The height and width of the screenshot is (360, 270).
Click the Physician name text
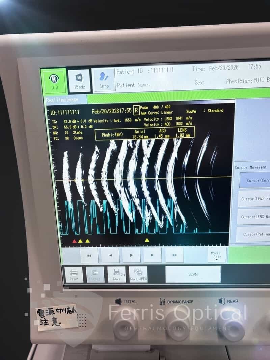248,80
